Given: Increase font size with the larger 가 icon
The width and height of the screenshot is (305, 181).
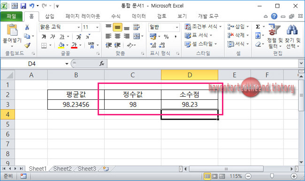Looking at the screenshot, I should pyautogui.click(x=79, y=37).
